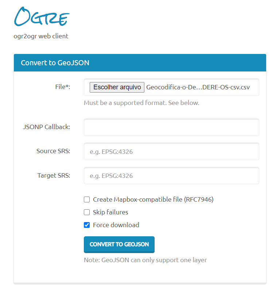The height and width of the screenshot is (299, 280).
Task: Click the JSONP Callback label text
Action: coord(46,127)
